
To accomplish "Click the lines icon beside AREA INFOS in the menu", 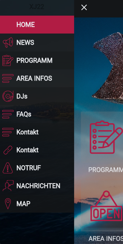I will click(x=8, y=78).
